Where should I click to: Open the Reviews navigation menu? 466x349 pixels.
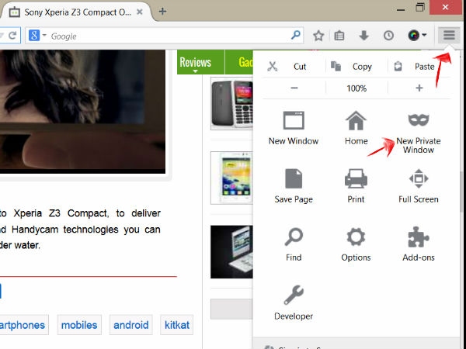tap(195, 62)
